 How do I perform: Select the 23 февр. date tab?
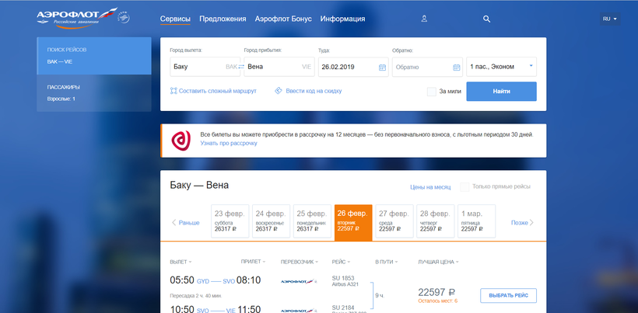tap(230, 221)
